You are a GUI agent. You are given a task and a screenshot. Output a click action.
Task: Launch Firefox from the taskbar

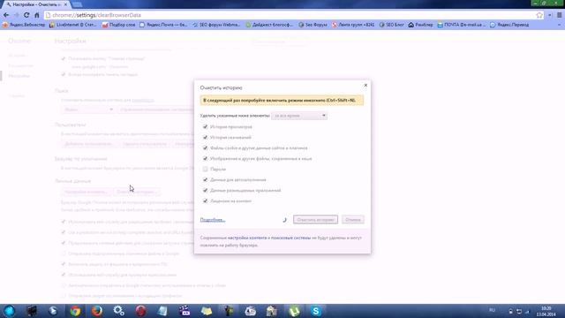pos(97,311)
